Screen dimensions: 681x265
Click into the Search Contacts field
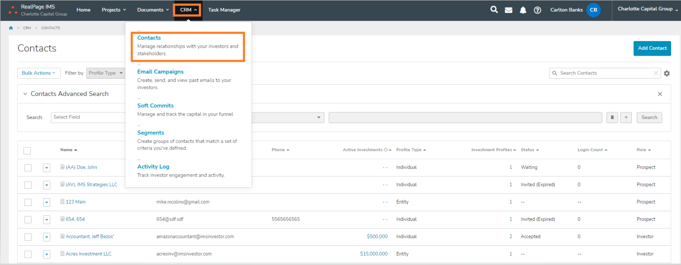[604, 73]
